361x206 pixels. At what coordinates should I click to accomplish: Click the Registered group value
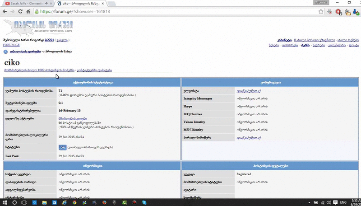[x=244, y=174]
